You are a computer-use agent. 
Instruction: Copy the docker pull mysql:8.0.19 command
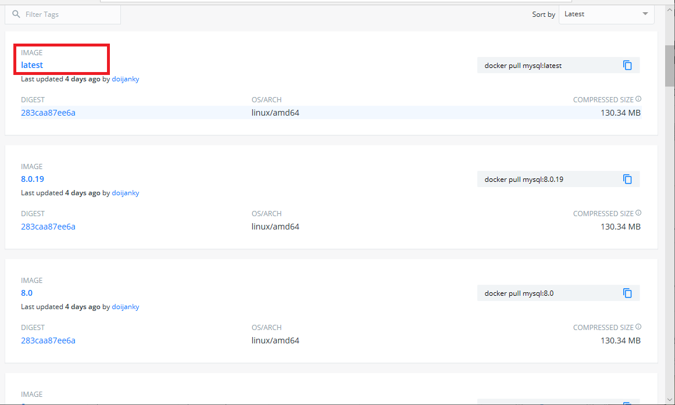click(627, 179)
